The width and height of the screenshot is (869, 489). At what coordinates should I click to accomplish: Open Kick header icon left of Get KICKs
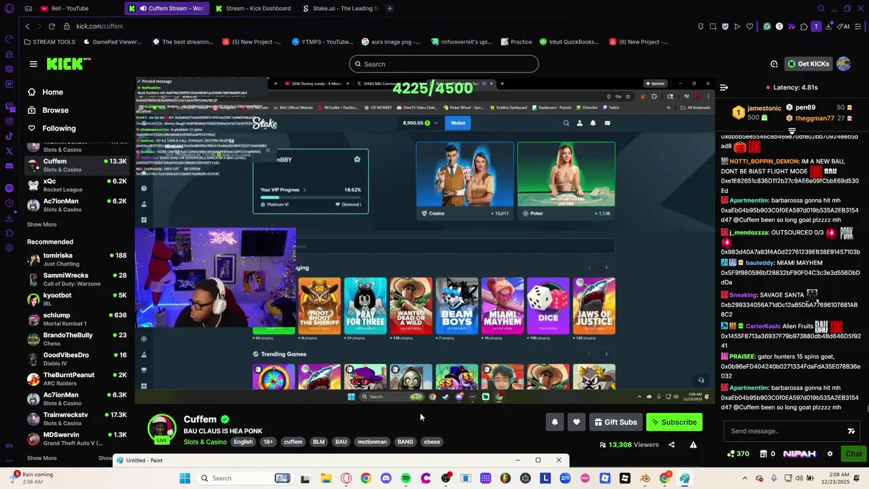coord(774,64)
